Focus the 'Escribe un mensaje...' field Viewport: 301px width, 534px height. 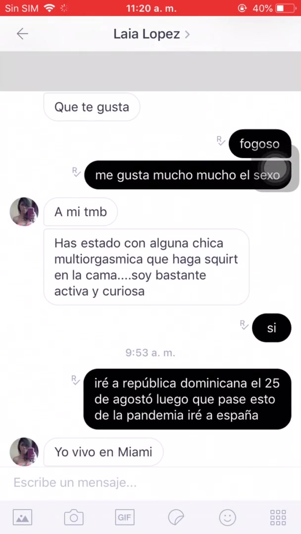pyautogui.click(x=150, y=483)
